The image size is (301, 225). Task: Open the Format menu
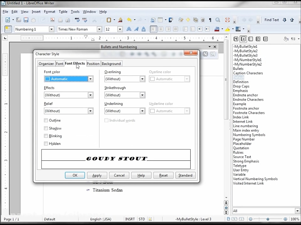pyautogui.click(x=49, y=11)
